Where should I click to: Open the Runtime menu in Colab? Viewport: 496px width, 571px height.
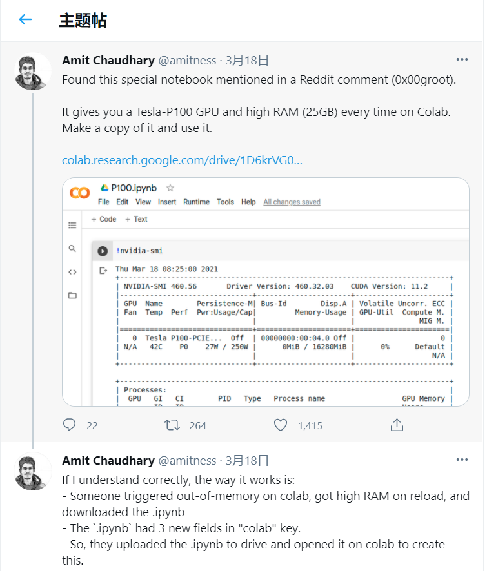point(196,202)
